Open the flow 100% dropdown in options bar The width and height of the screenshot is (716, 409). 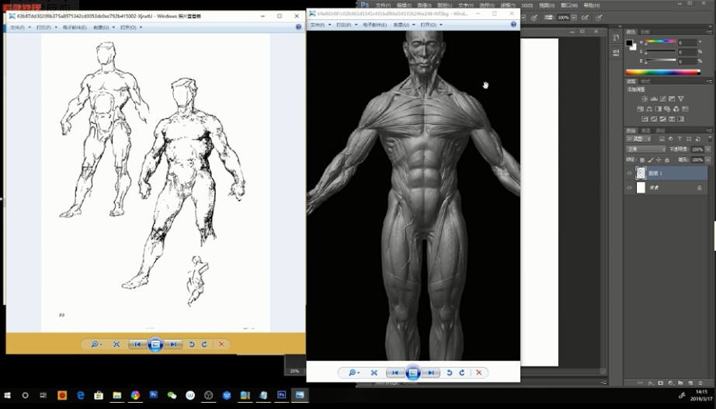coord(574,17)
